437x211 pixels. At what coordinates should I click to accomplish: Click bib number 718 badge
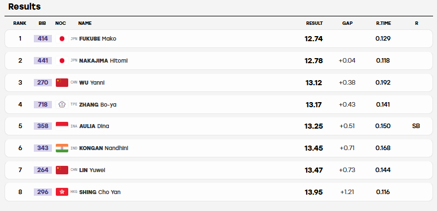pos(43,104)
